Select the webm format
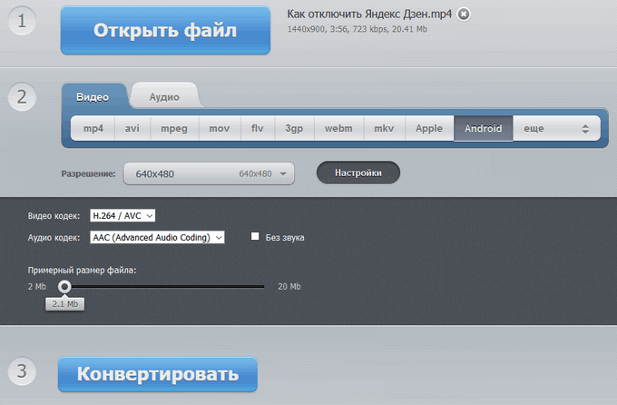Viewport: 617px width, 405px height. pyautogui.click(x=338, y=128)
